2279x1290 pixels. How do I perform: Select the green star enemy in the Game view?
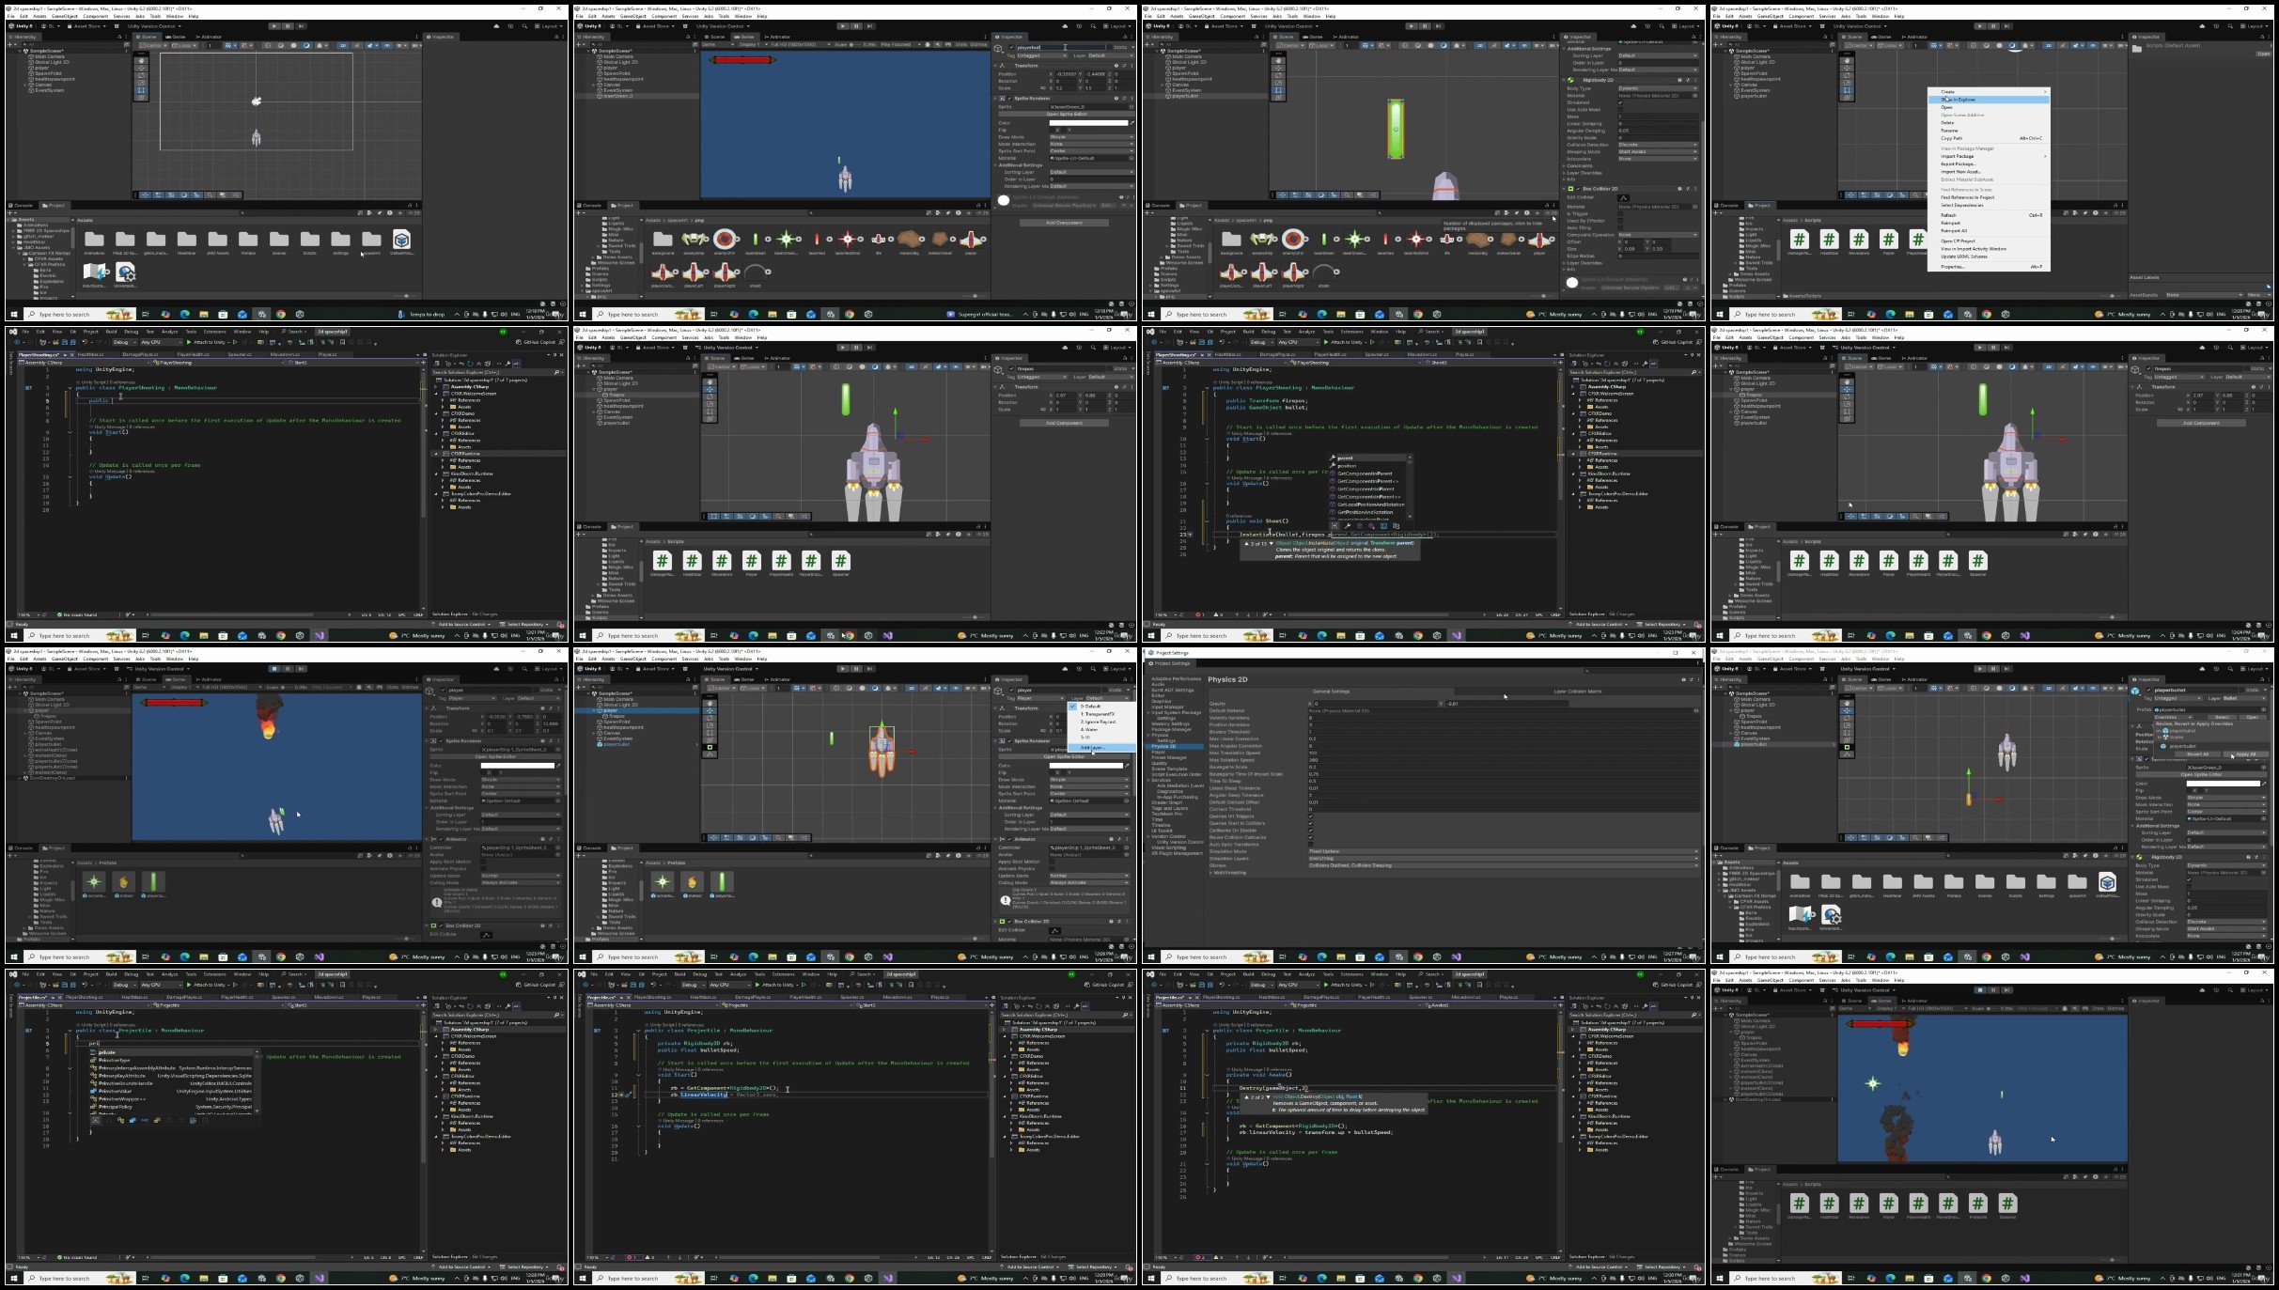[1873, 1083]
